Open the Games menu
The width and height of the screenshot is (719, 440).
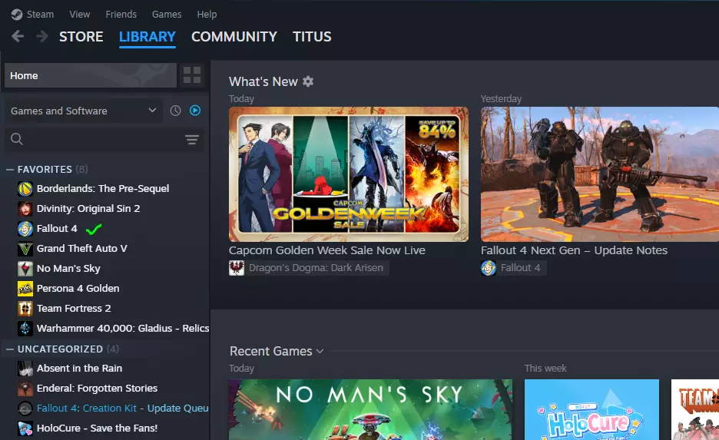167,15
